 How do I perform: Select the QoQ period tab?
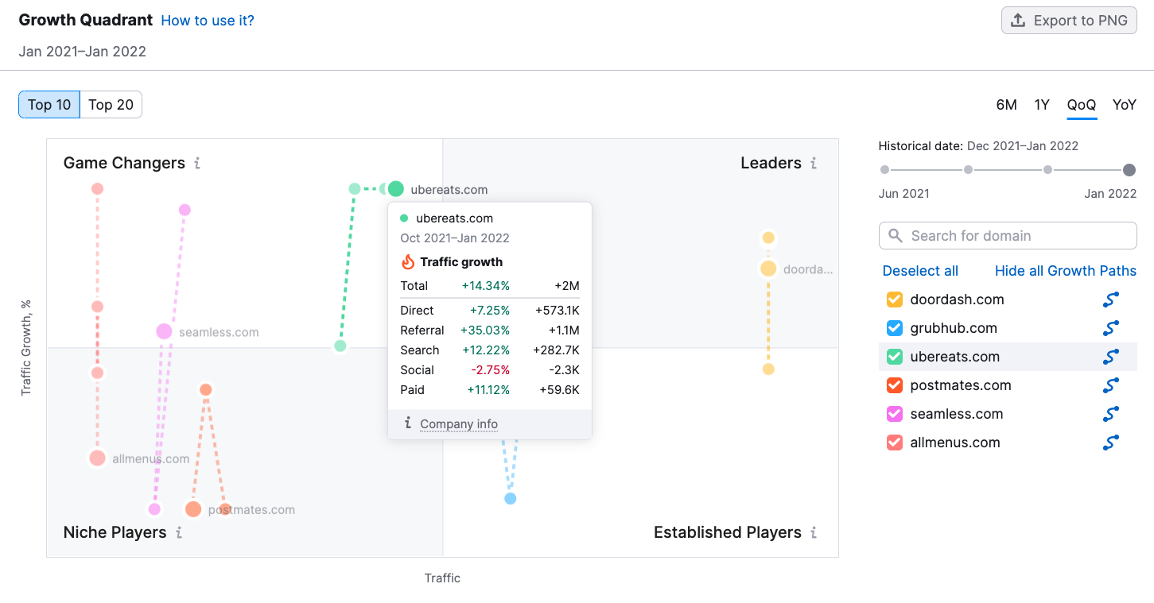pos(1082,105)
